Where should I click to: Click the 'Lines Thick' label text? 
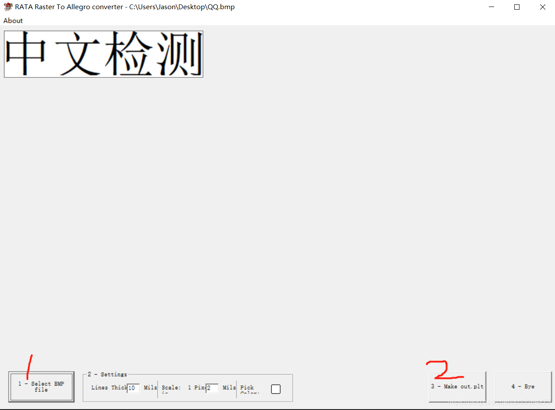(109, 388)
